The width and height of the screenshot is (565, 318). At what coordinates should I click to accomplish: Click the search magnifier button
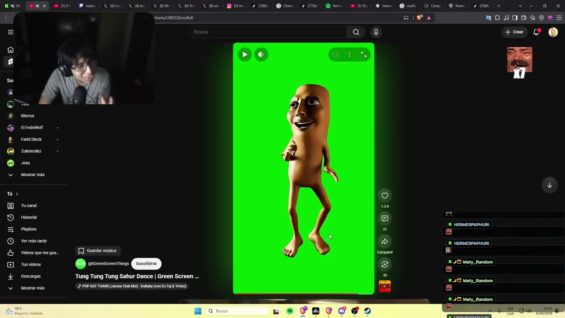click(356, 32)
